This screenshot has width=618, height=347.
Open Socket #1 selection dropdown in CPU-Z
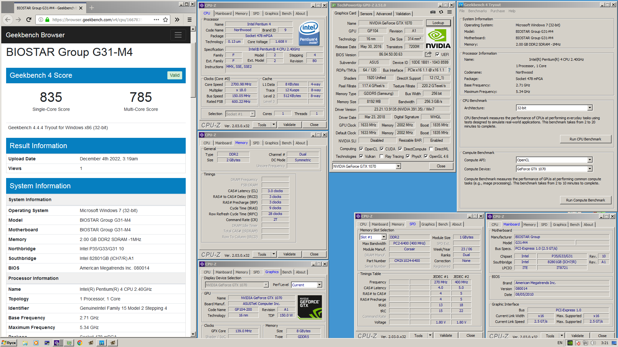tap(252, 114)
